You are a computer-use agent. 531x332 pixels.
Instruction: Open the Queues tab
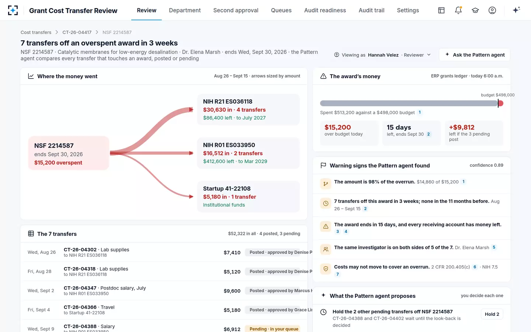[281, 10]
